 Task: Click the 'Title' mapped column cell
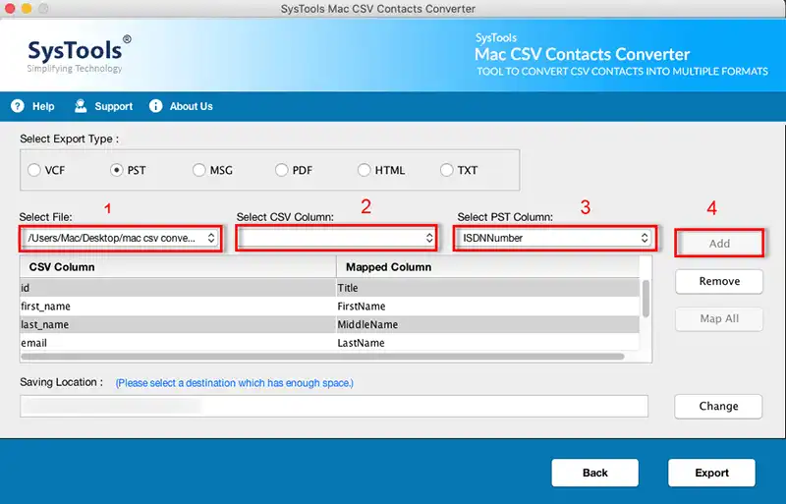point(487,288)
